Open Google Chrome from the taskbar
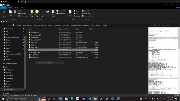 [x=60, y=98]
